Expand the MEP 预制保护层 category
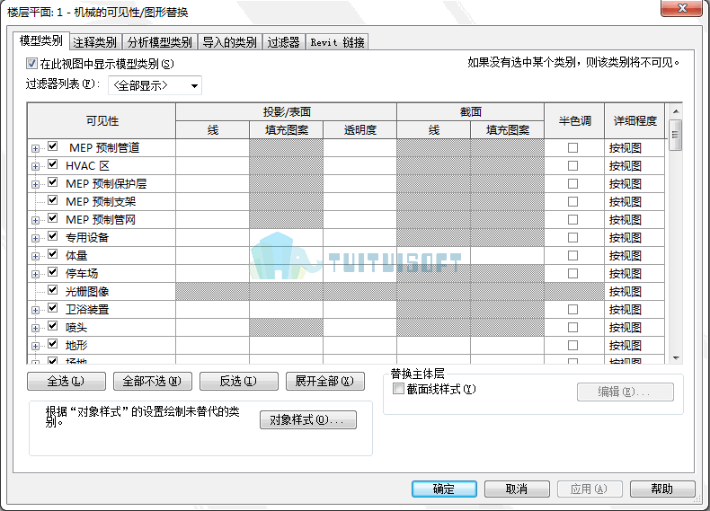This screenshot has width=710, height=511. pos(35,184)
